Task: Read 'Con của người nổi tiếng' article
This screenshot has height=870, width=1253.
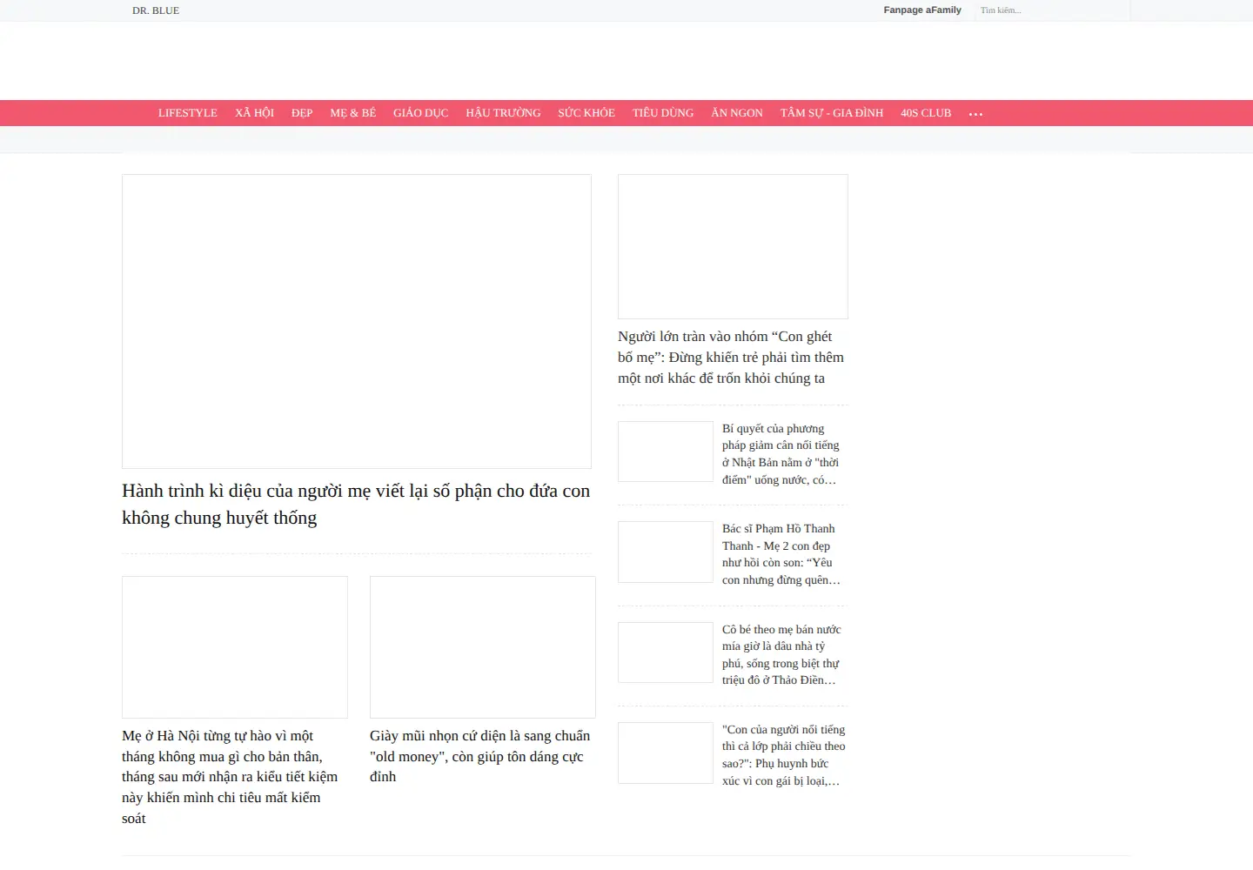Action: tap(783, 755)
